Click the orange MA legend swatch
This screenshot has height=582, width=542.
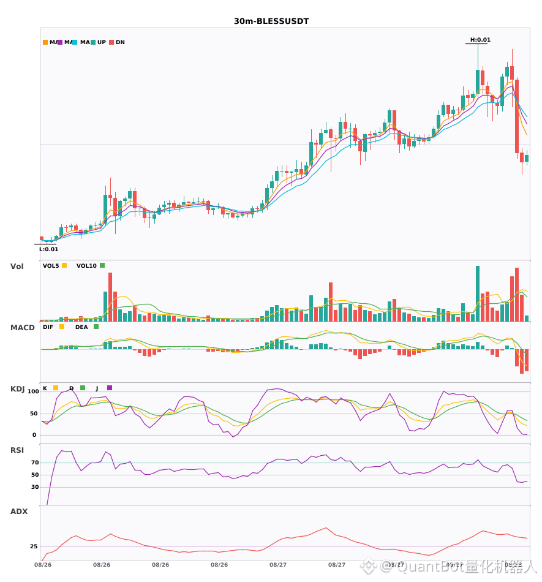pos(45,42)
